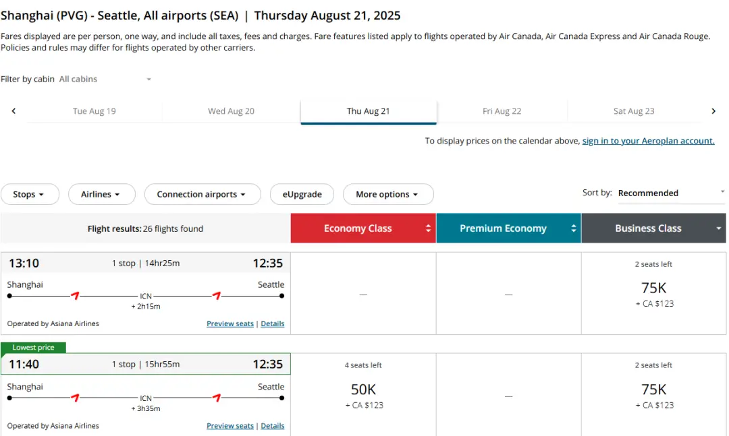Viewport: 729px width, 436px height.
Task: Open Sort by Recommended dropdown
Action: pyautogui.click(x=670, y=193)
